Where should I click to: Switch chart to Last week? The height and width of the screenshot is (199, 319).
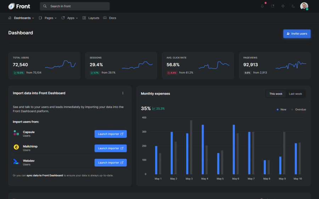[295, 94]
